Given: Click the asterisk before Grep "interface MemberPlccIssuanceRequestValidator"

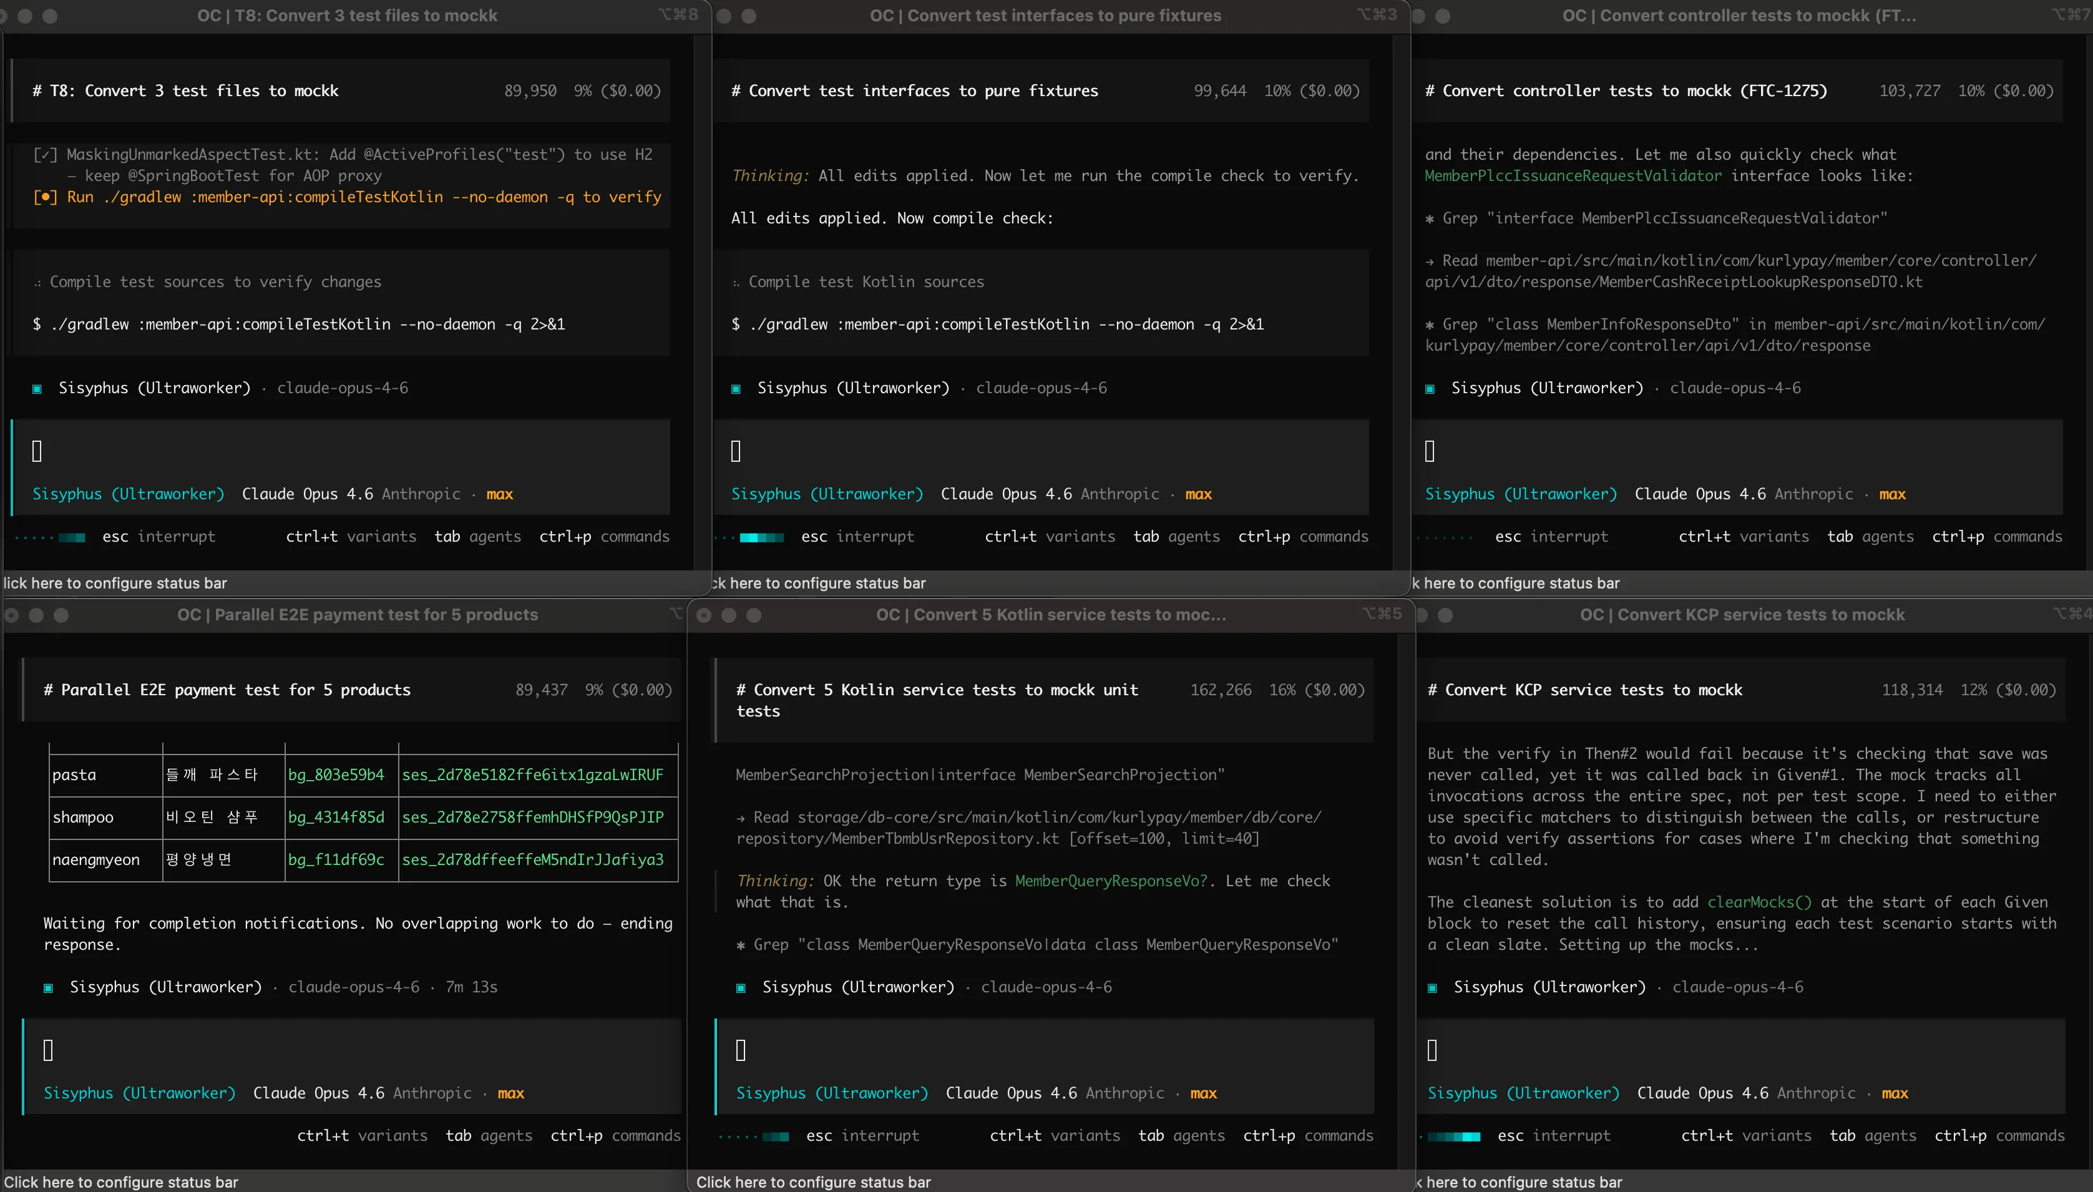Looking at the screenshot, I should pyautogui.click(x=1429, y=218).
